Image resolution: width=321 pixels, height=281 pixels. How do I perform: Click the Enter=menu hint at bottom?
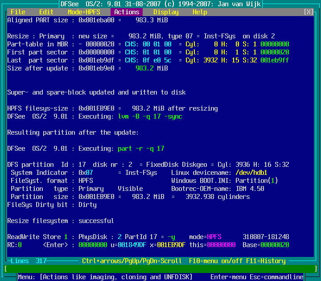coord(228,277)
